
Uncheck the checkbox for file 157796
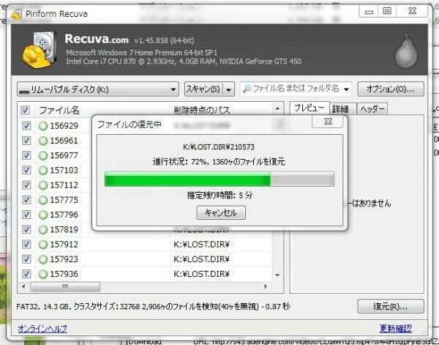pyautogui.click(x=26, y=215)
